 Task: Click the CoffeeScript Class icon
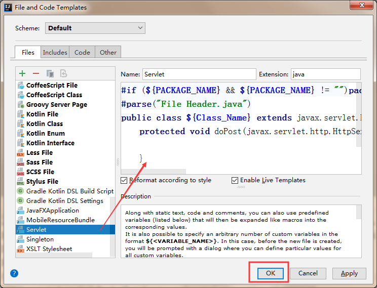point(21,95)
